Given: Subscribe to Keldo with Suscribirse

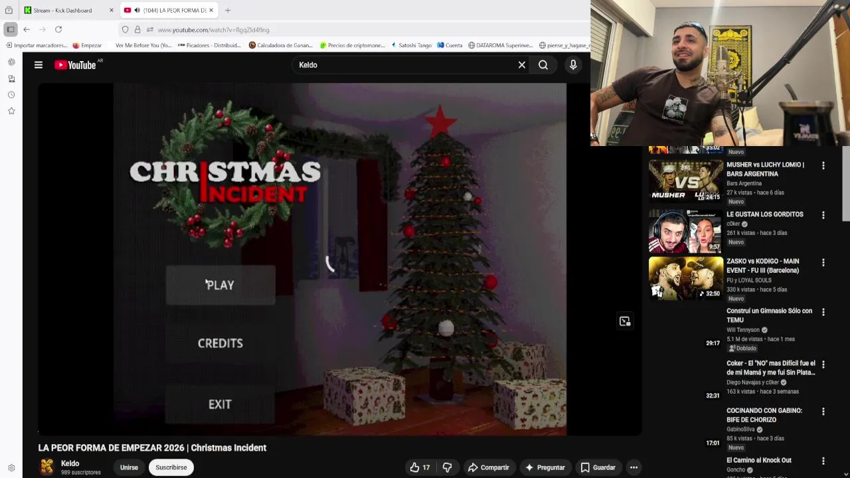Looking at the screenshot, I should (171, 467).
